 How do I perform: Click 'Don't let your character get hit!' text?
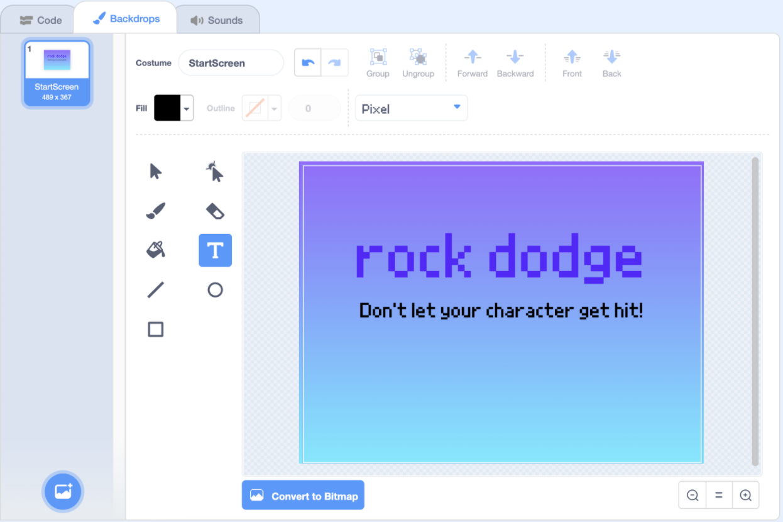coord(501,310)
